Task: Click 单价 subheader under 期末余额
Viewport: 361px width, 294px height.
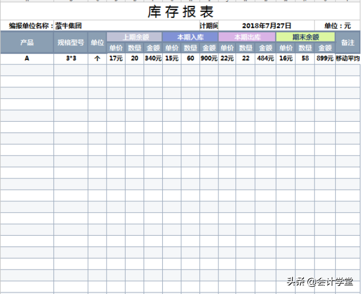Action: 286,48
